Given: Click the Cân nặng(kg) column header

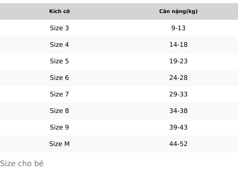Looking at the screenshot, I should tap(178, 11).
